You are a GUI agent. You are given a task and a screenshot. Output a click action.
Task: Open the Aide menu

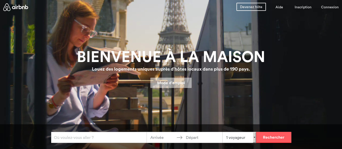point(279,7)
